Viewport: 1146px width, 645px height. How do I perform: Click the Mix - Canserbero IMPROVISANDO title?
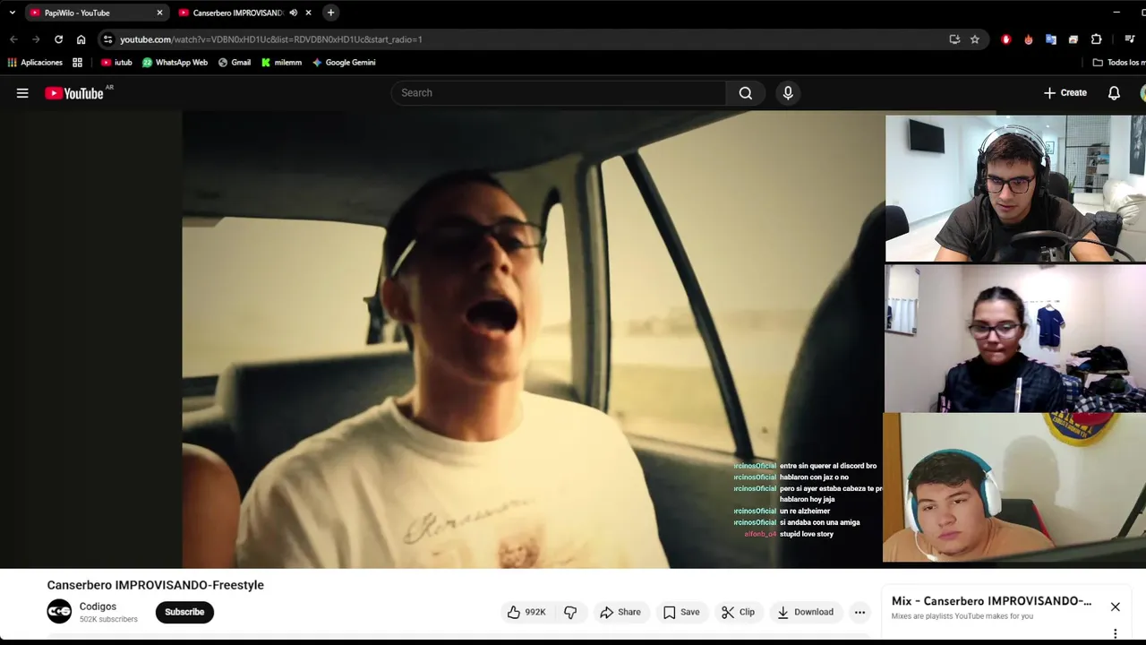(991, 601)
